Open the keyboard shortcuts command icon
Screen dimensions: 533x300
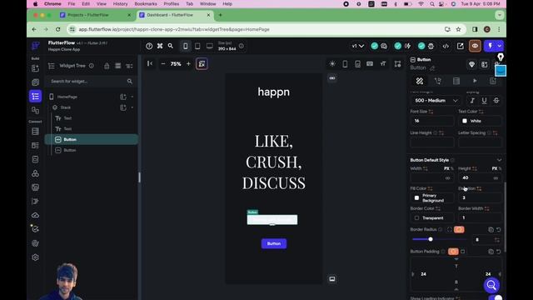[160, 46]
